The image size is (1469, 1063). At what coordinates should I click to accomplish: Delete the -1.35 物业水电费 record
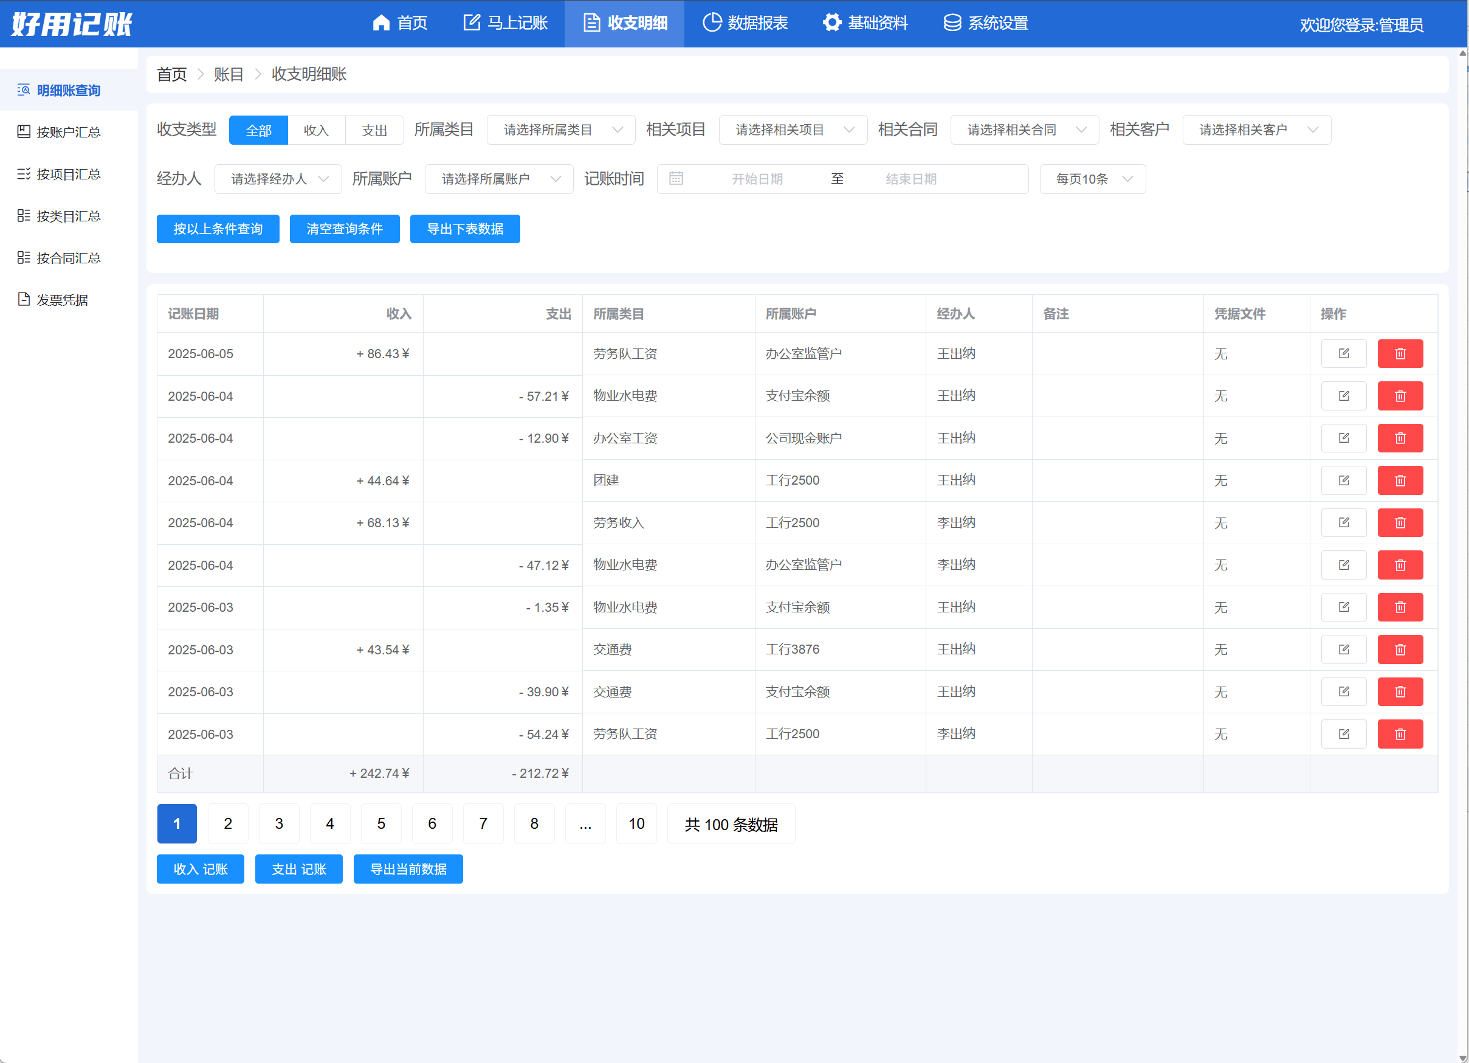tap(1400, 608)
